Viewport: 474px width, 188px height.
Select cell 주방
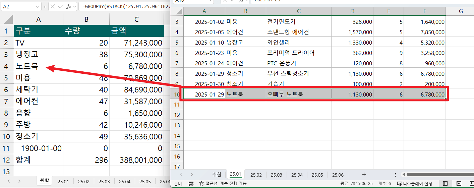39,125
